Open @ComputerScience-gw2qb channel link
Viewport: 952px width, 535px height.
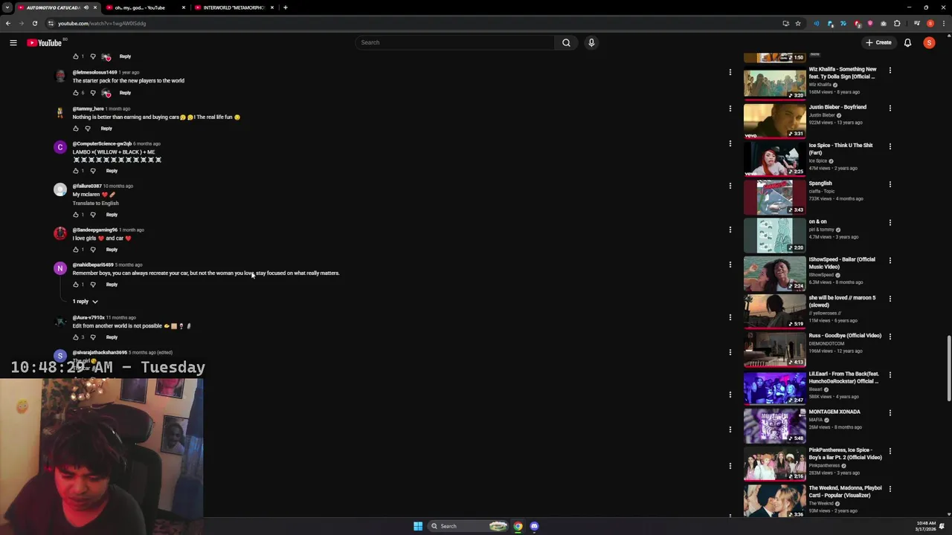[x=102, y=143]
